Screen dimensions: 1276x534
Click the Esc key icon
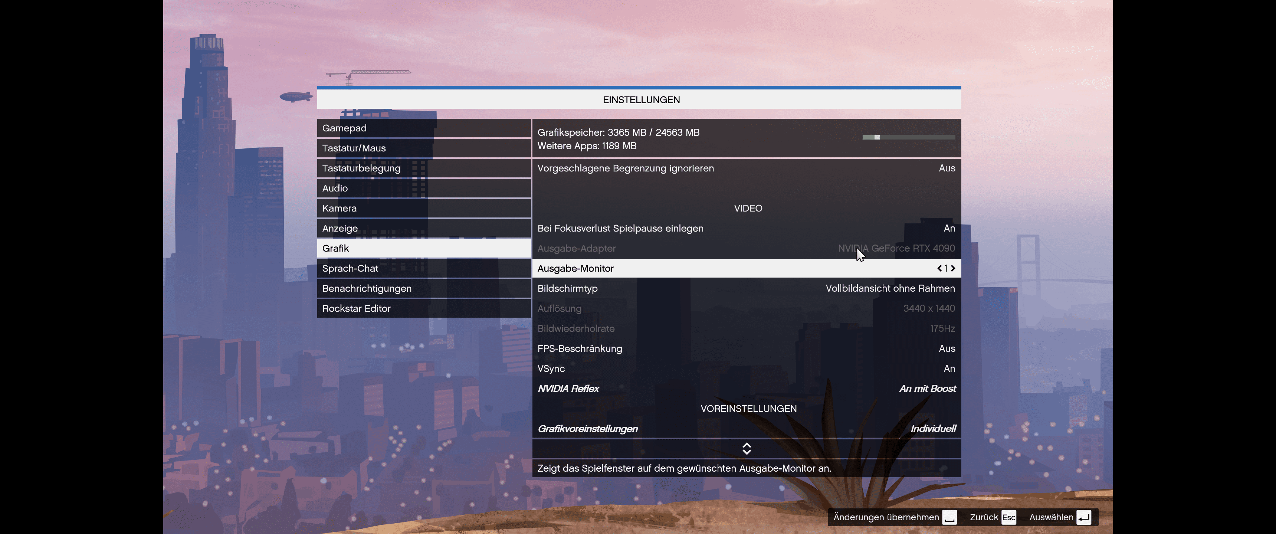pyautogui.click(x=1008, y=517)
